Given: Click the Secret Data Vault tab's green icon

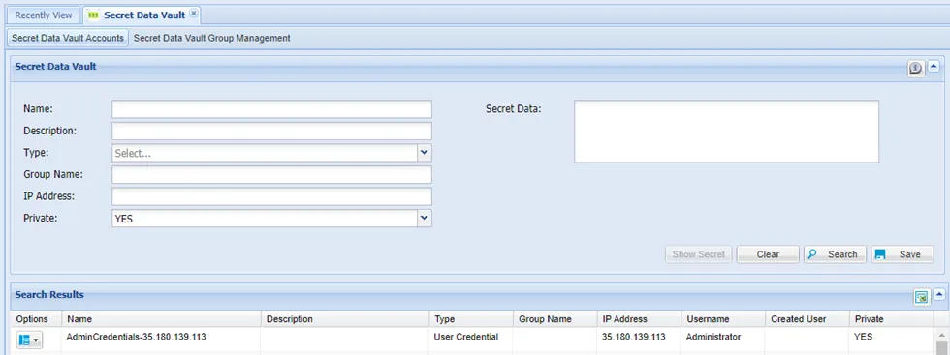Looking at the screenshot, I should 93,15.
